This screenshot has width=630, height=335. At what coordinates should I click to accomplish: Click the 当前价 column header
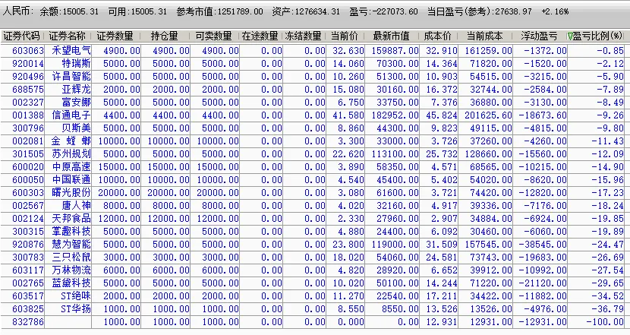coord(345,36)
